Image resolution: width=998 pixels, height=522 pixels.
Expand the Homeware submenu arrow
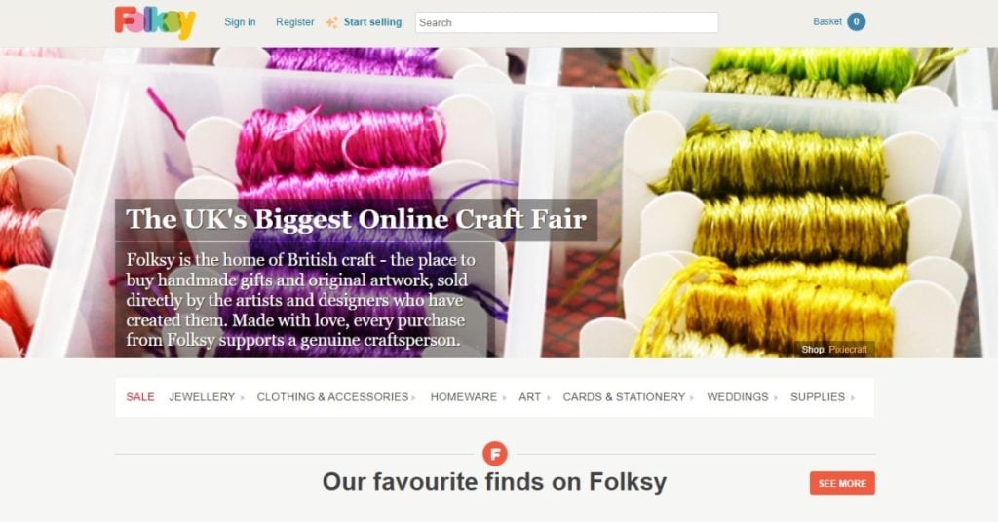coord(504,398)
